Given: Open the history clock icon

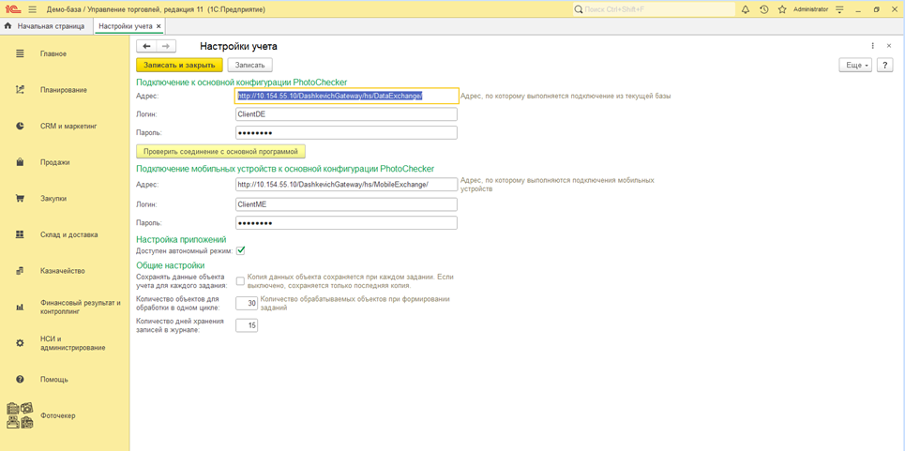Looking at the screenshot, I should pos(763,9).
